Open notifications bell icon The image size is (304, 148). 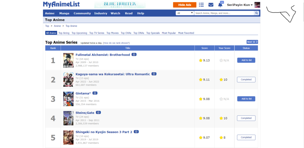220,5
